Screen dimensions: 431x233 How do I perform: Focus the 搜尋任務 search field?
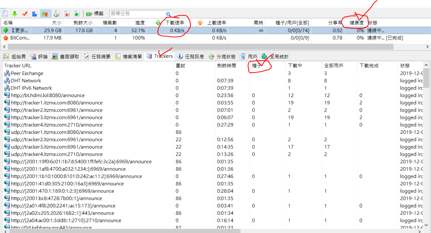(136, 14)
